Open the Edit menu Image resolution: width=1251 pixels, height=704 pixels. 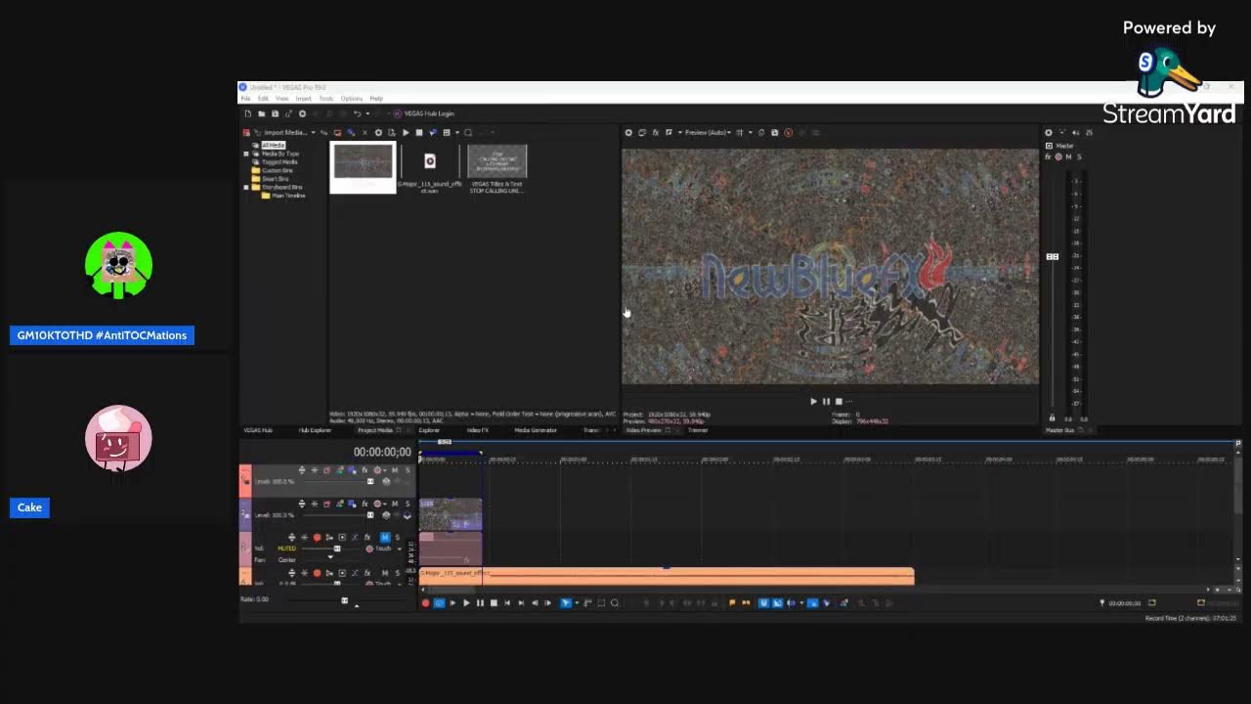[263, 99]
